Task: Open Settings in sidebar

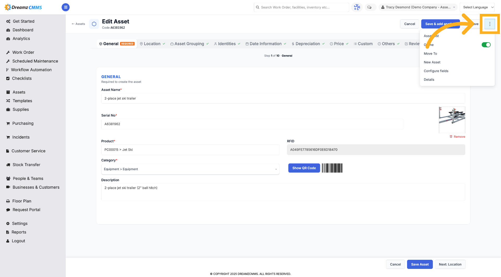Action: point(20,223)
